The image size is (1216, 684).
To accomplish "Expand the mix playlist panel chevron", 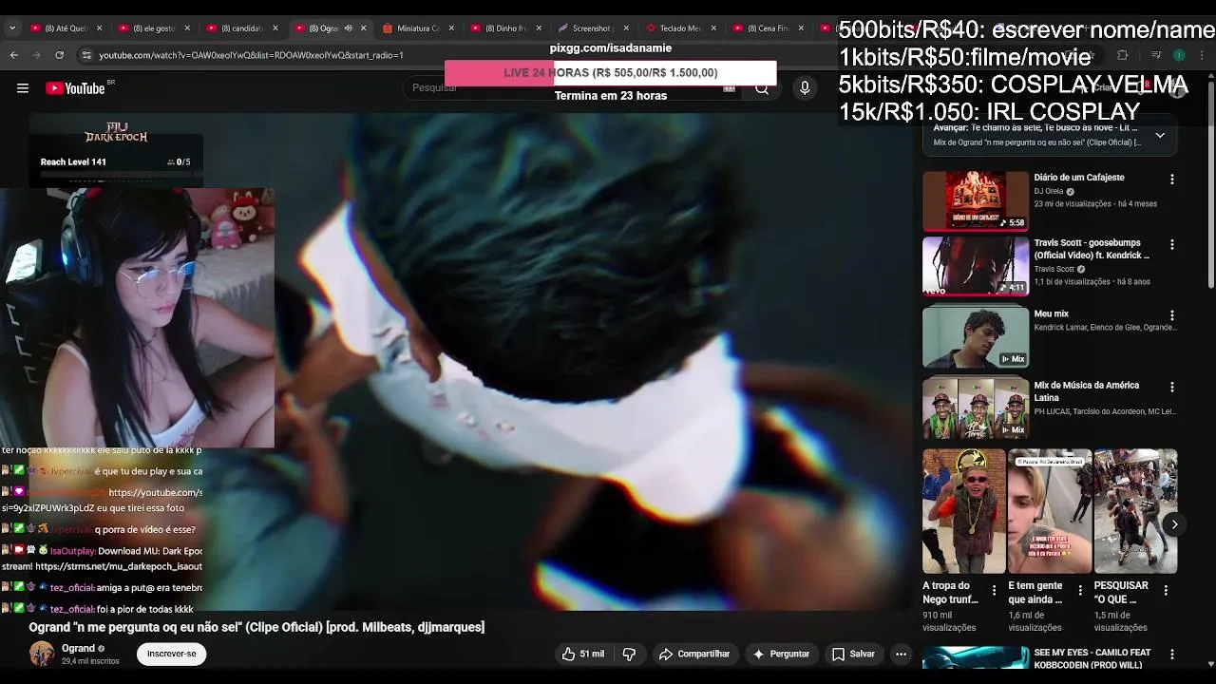I will coord(1160,135).
